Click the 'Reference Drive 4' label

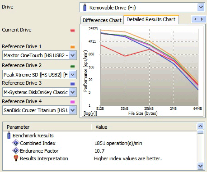22,101
